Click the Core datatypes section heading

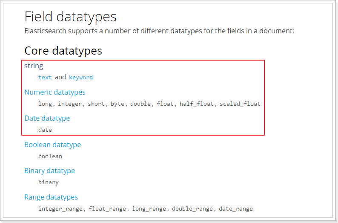pyautogui.click(x=63, y=51)
